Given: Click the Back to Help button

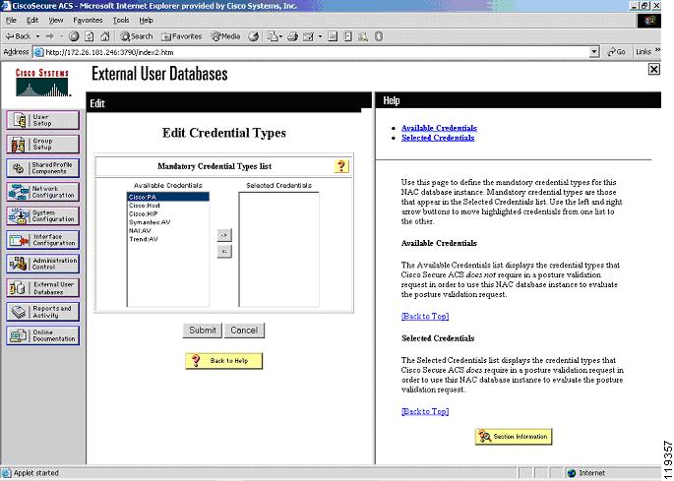Looking at the screenshot, I should 224,361.
